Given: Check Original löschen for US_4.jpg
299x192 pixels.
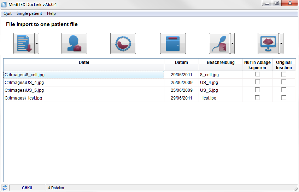Looking at the screenshot, I should pyautogui.click(x=284, y=82).
